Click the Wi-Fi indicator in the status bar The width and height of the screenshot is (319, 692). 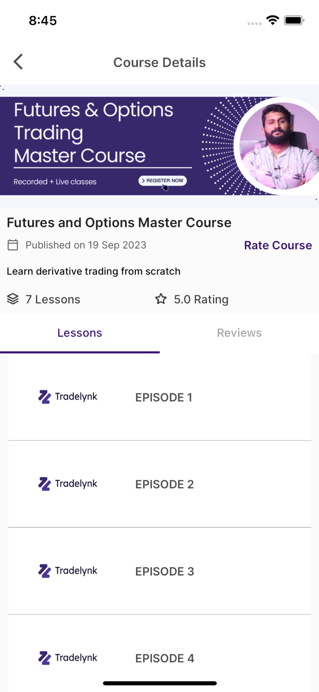click(272, 20)
